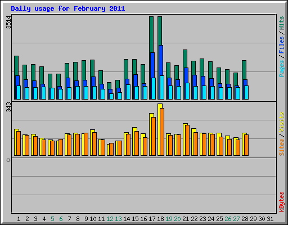Image resolution: width=288 pixels, height=225 pixels.
Task: Click day '16' on the x-axis
Action: coord(143,219)
